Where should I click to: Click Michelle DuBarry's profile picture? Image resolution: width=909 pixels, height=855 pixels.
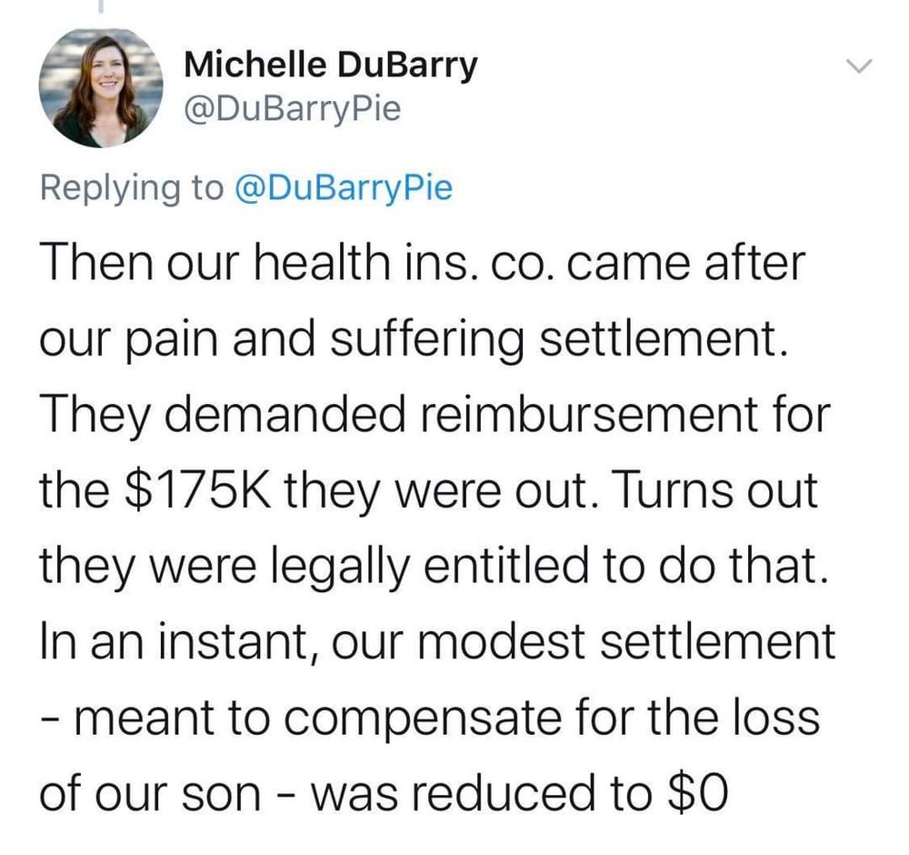tap(101, 87)
